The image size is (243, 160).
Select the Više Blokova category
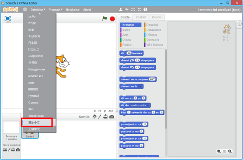point(154,45)
